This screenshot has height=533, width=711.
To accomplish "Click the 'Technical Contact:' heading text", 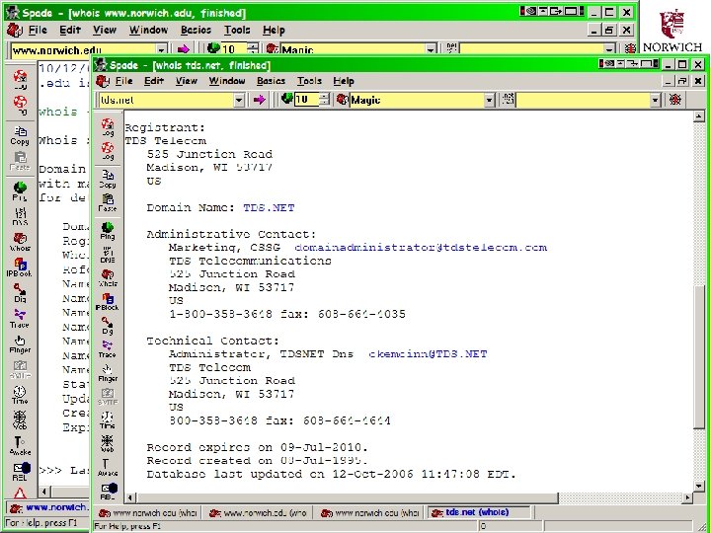I will [213, 341].
